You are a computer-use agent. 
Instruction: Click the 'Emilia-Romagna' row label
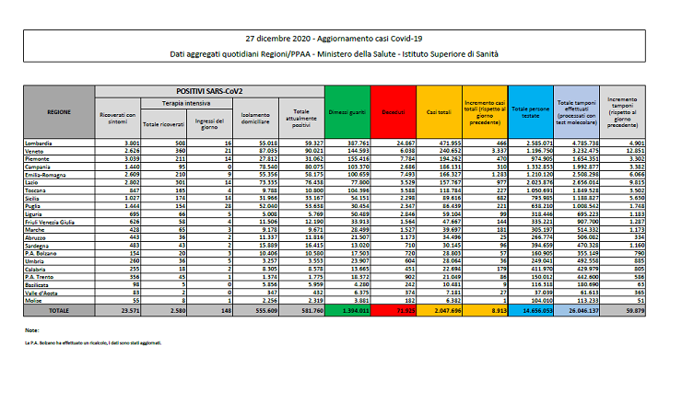(x=44, y=173)
